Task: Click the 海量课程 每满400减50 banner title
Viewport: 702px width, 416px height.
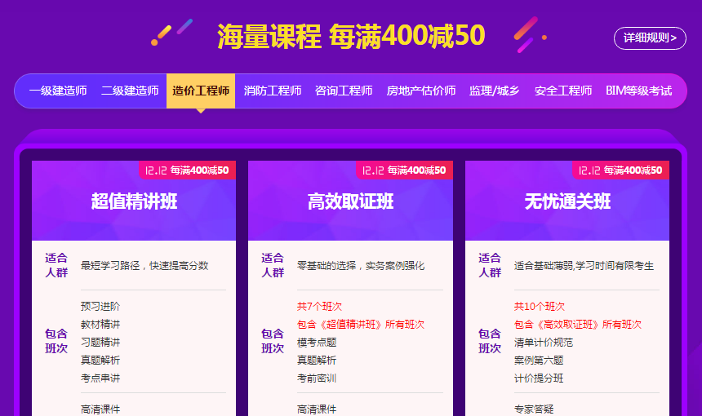Action: (x=351, y=36)
